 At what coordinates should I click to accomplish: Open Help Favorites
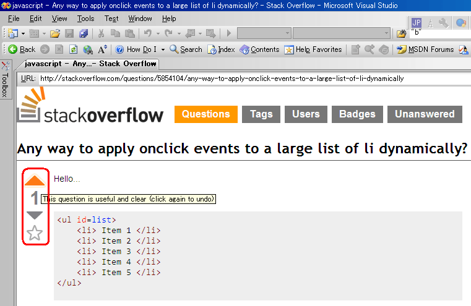(x=313, y=49)
